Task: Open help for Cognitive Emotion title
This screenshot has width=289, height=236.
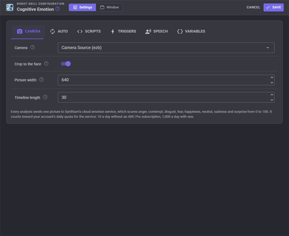Action: click(x=58, y=9)
